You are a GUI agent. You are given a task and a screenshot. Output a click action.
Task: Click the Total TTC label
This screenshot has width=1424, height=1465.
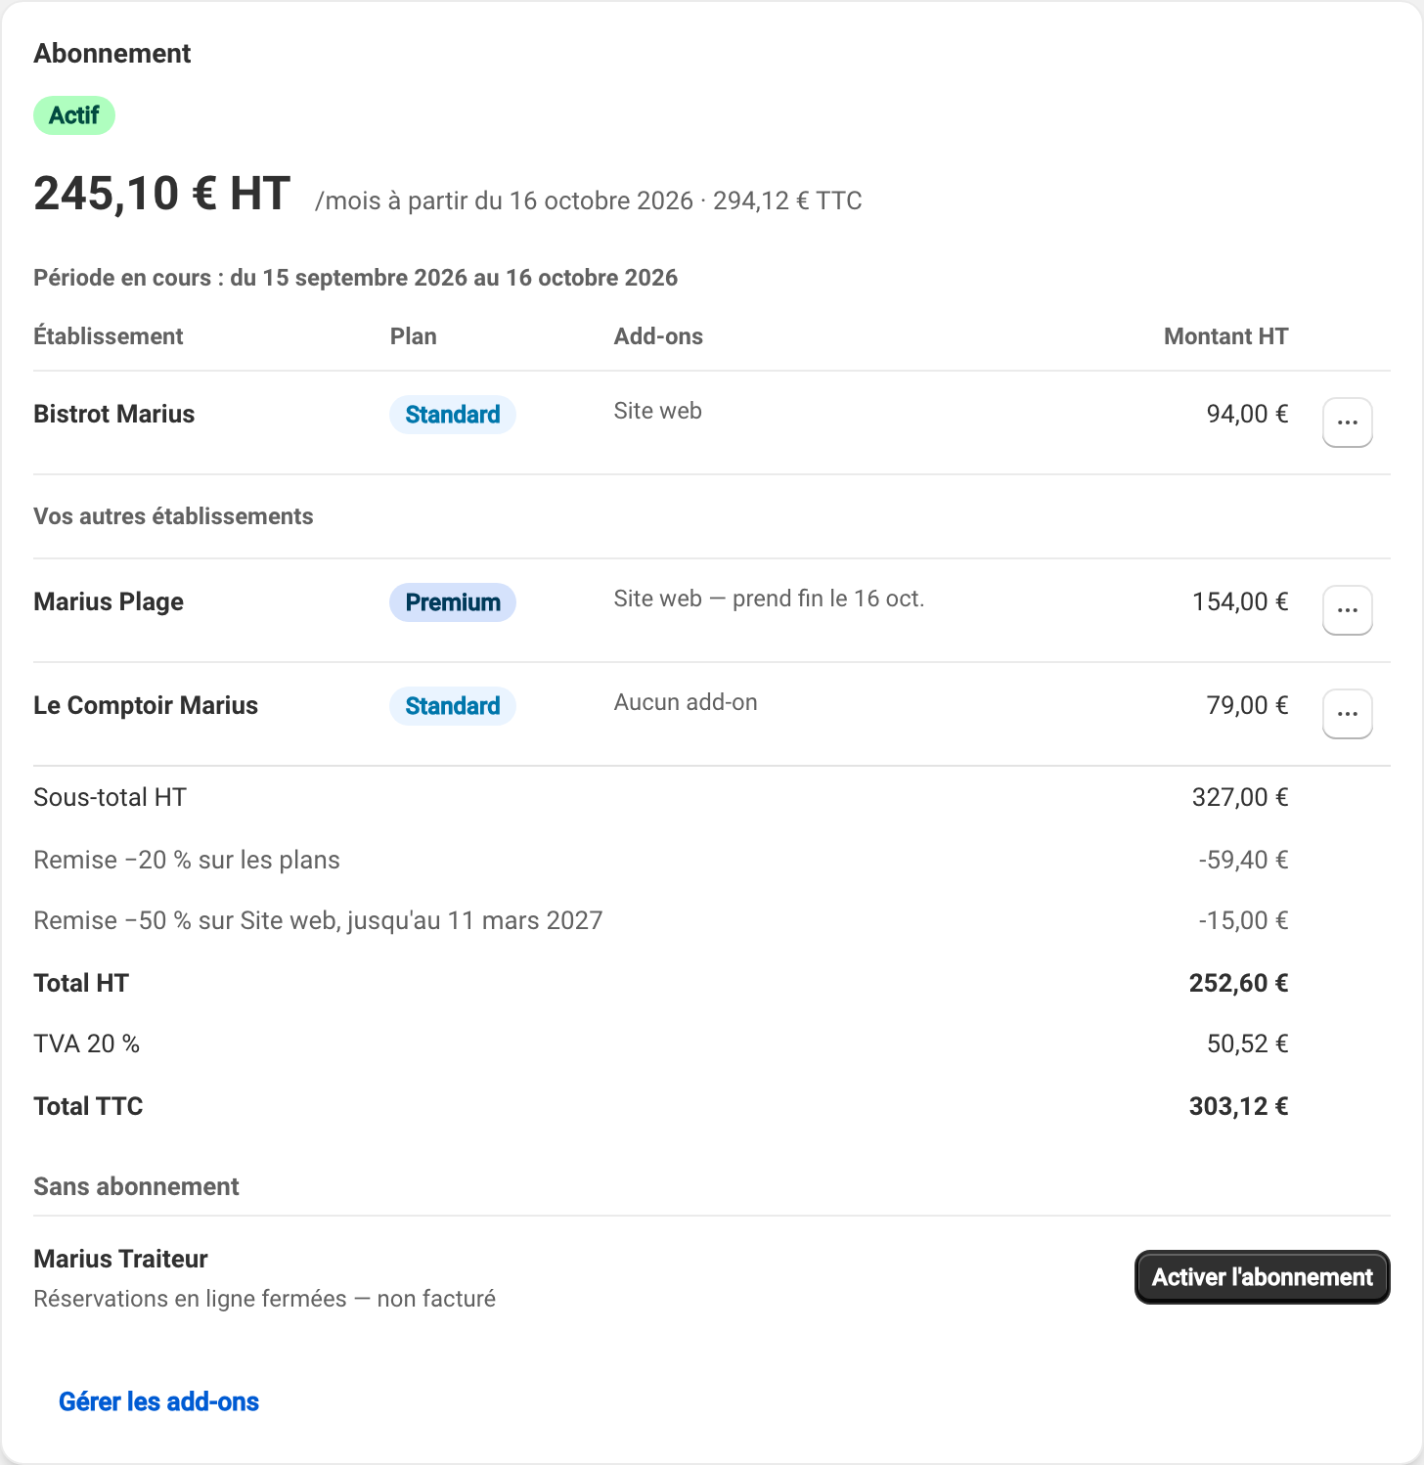pyautogui.click(x=88, y=1106)
